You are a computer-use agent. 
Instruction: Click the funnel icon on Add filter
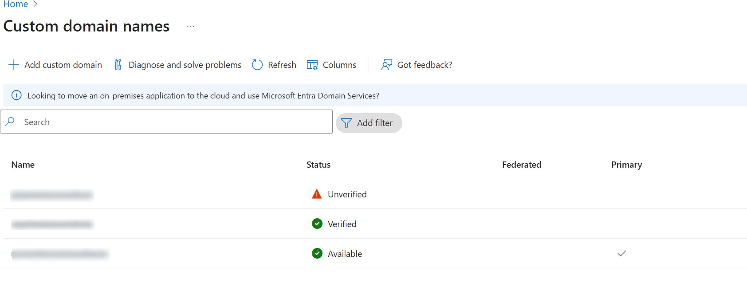pos(346,123)
